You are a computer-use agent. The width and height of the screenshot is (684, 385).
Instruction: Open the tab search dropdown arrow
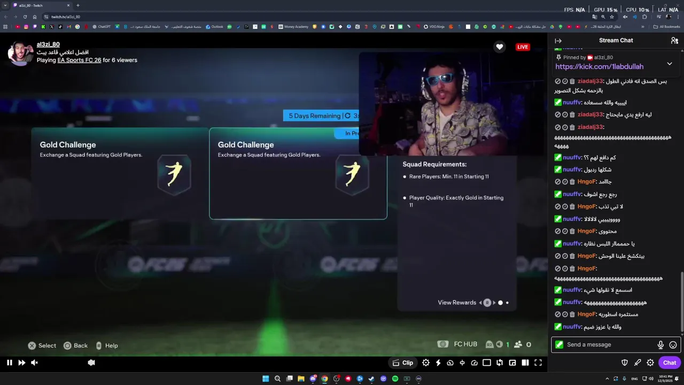pyautogui.click(x=5, y=5)
